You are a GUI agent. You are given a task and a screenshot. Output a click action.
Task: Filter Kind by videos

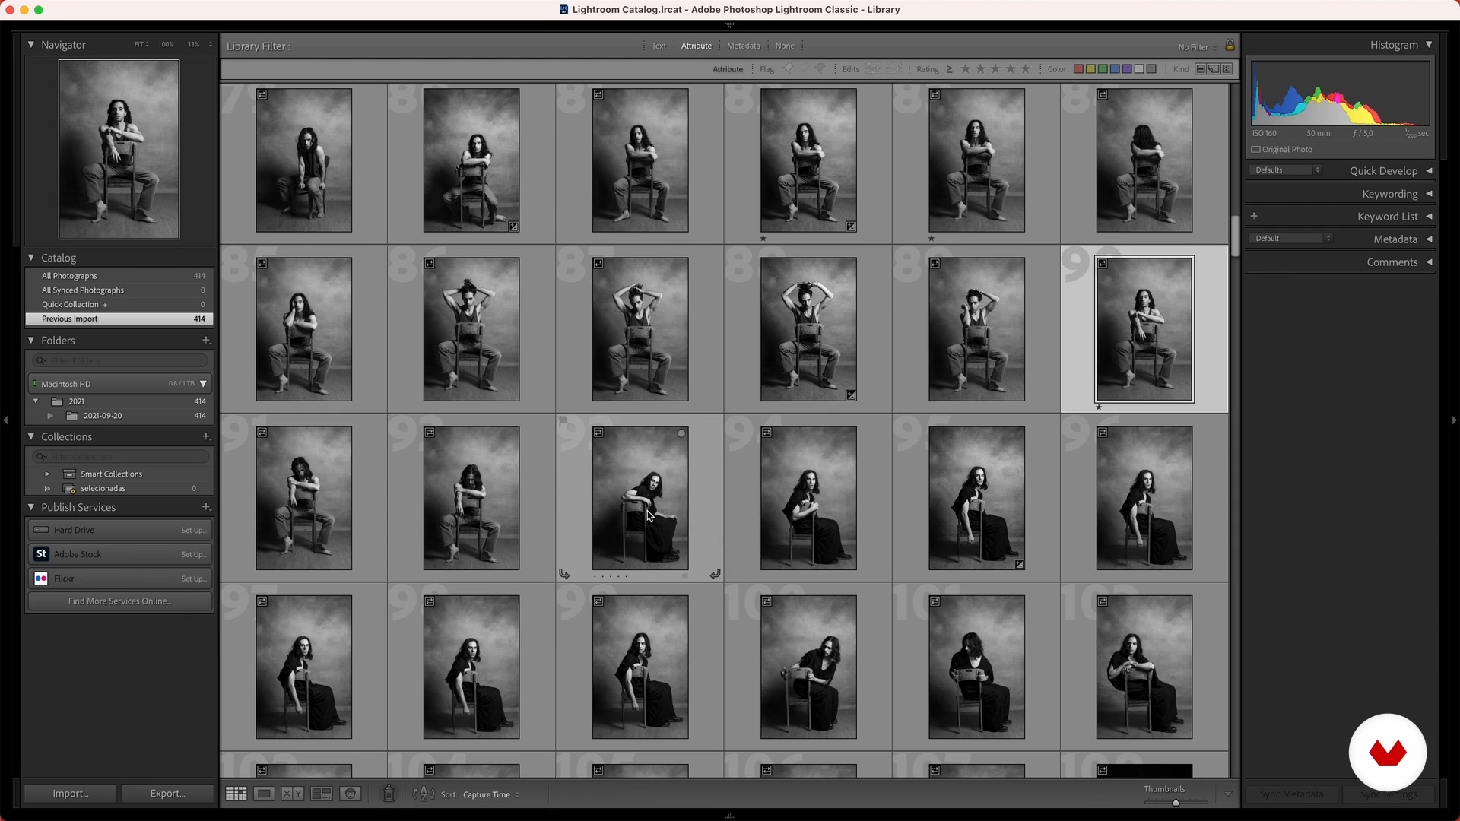(x=1227, y=69)
